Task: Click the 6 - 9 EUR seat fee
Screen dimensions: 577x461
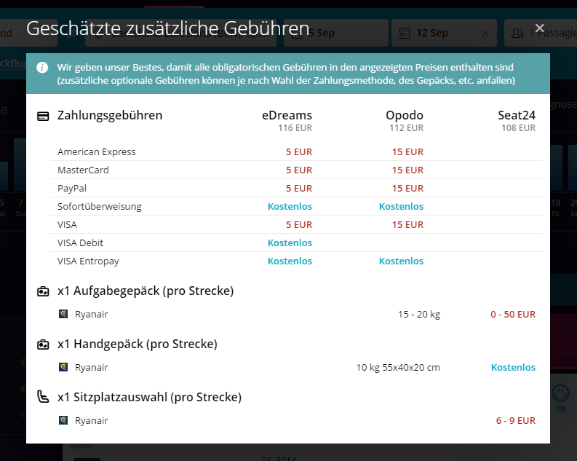Action: click(516, 420)
